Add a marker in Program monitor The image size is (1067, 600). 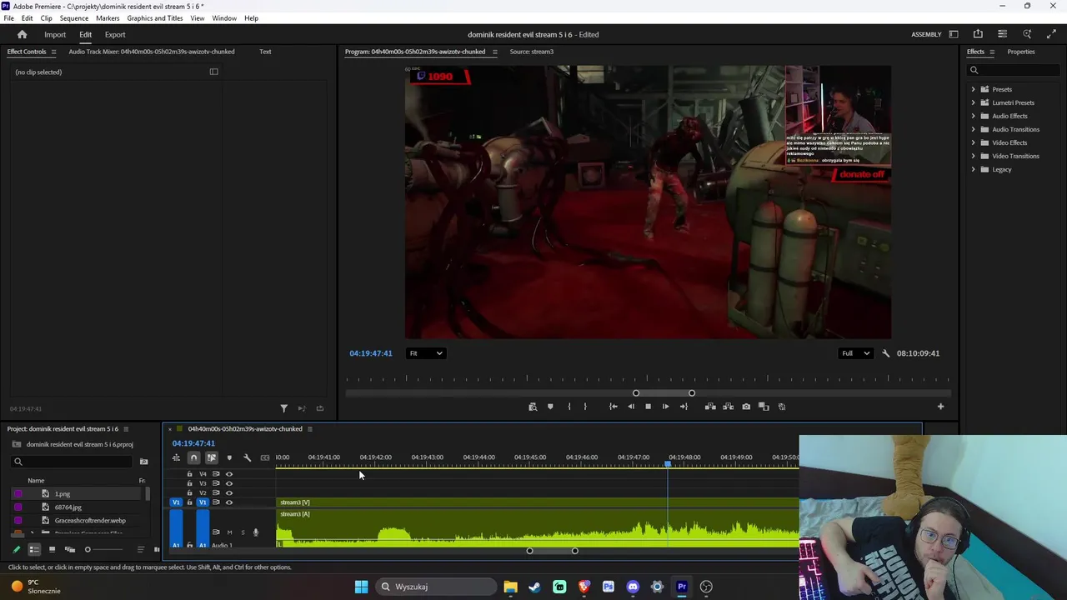coord(550,407)
